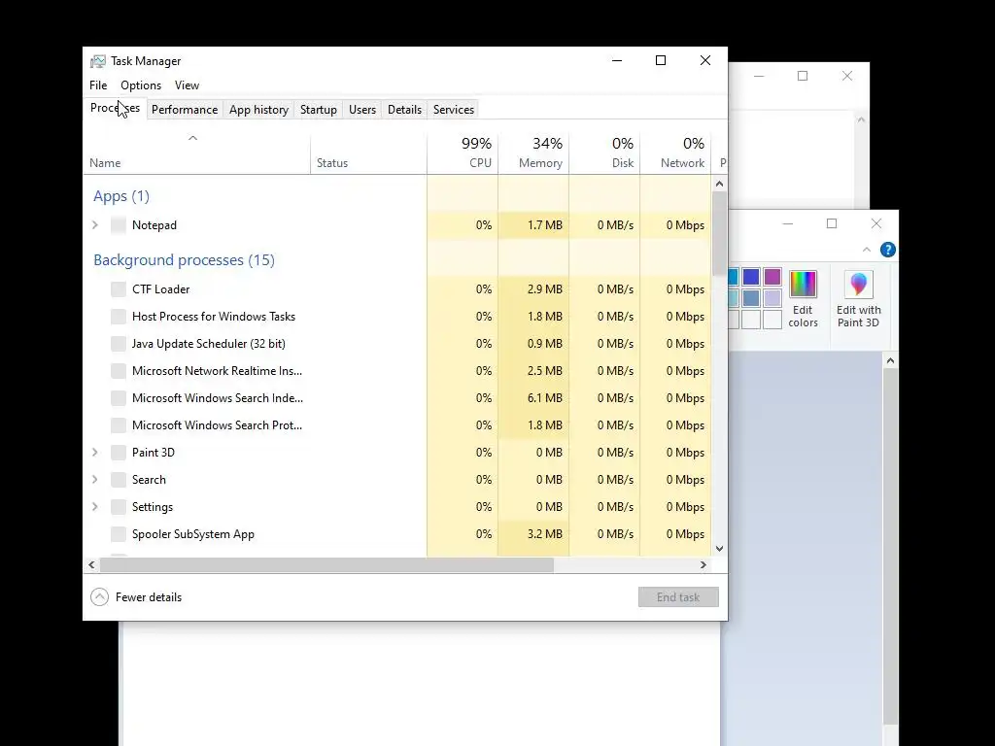Click the Host Process for Windows Tasks icon
995x746 pixels.
(118, 317)
